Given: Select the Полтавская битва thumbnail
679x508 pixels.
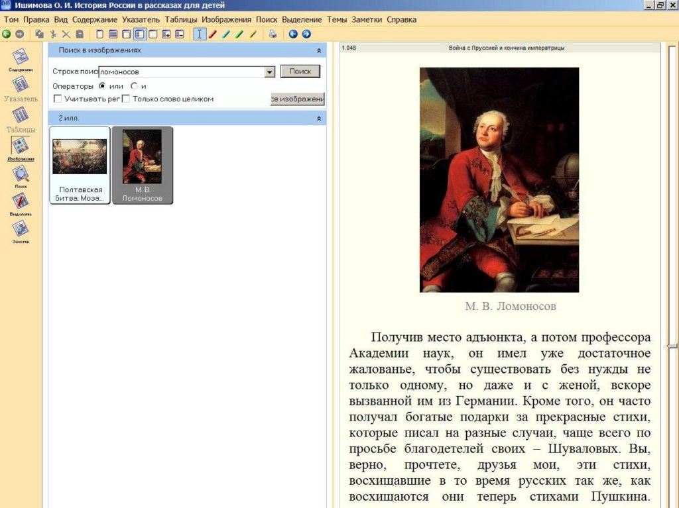Looking at the screenshot, I should click(80, 165).
